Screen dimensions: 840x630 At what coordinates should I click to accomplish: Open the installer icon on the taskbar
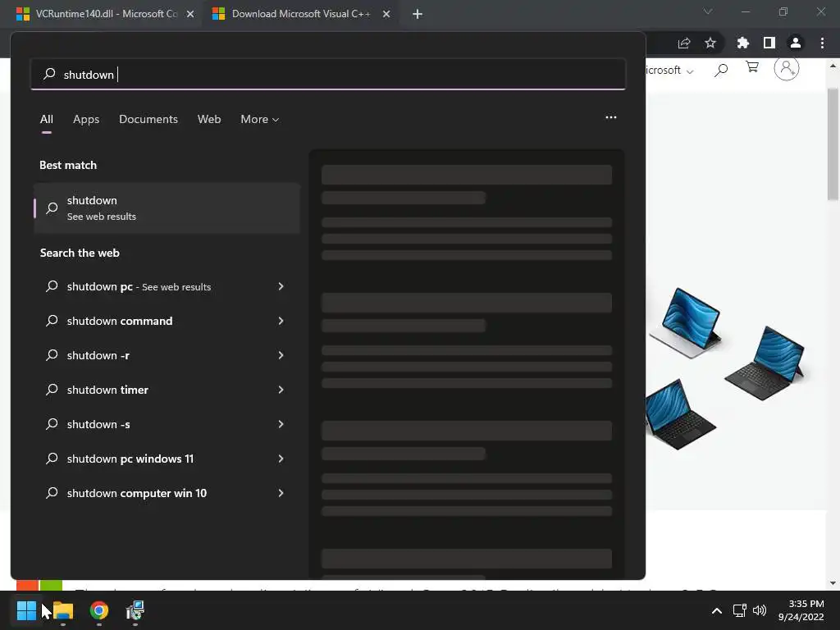135,609
